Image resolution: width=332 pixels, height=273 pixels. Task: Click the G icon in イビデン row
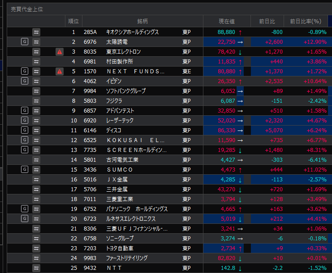(25, 81)
